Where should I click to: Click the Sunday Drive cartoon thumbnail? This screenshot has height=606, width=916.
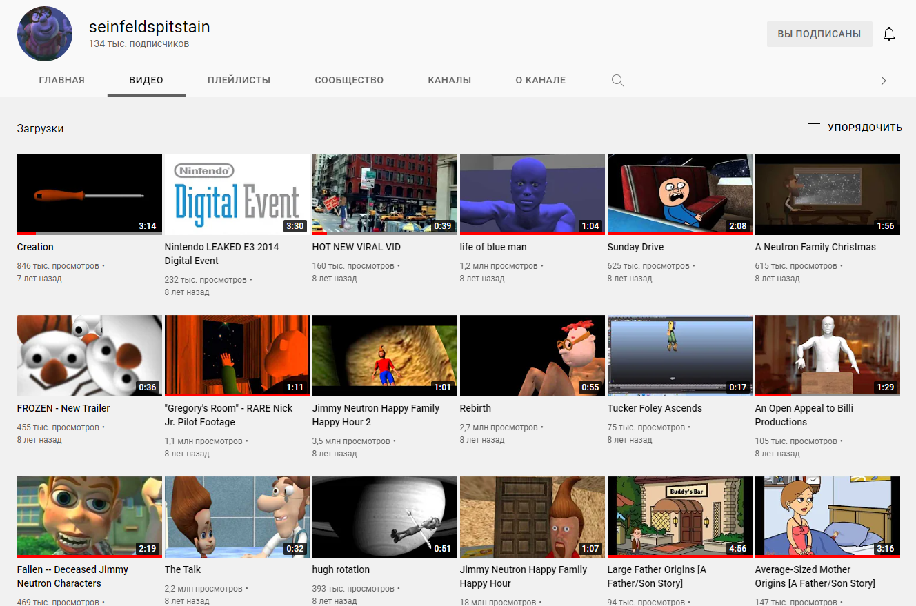tap(680, 194)
